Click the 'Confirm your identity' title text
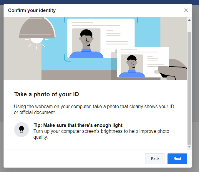This screenshot has height=172, width=199. (32, 10)
